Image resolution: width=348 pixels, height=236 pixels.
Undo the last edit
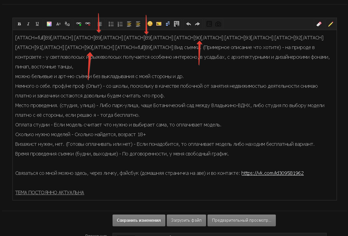[188, 24]
